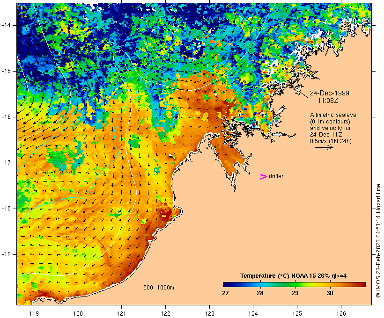Click the dark blue end of colorbar

228,284
